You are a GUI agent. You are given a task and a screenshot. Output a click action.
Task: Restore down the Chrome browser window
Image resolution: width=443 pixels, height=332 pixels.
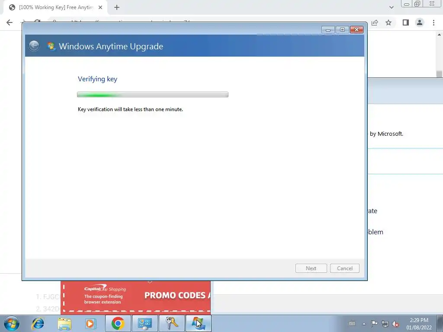(417, 3)
